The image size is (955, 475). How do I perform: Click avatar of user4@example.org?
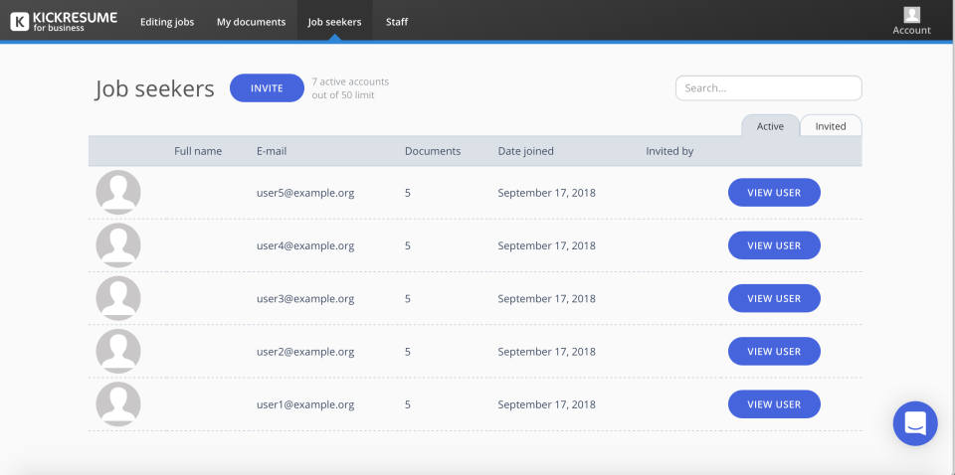(118, 245)
